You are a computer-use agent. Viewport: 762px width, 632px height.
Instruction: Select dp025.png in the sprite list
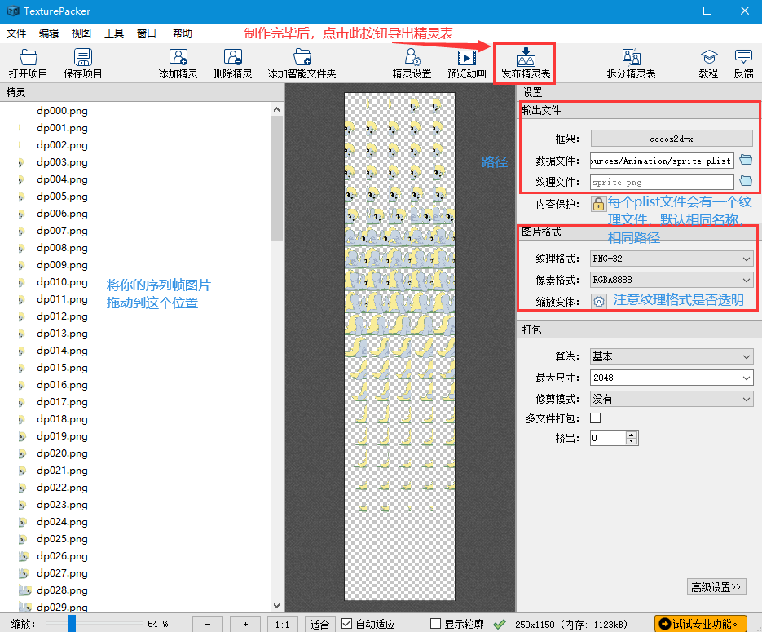(62, 538)
